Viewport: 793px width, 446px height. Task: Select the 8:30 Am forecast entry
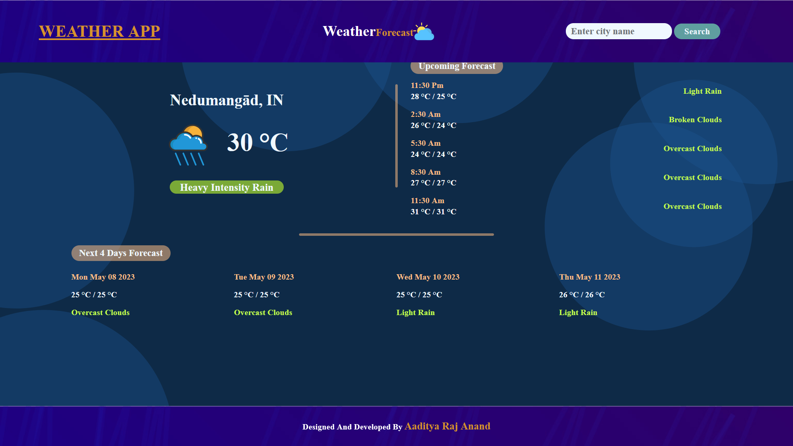coord(425,172)
